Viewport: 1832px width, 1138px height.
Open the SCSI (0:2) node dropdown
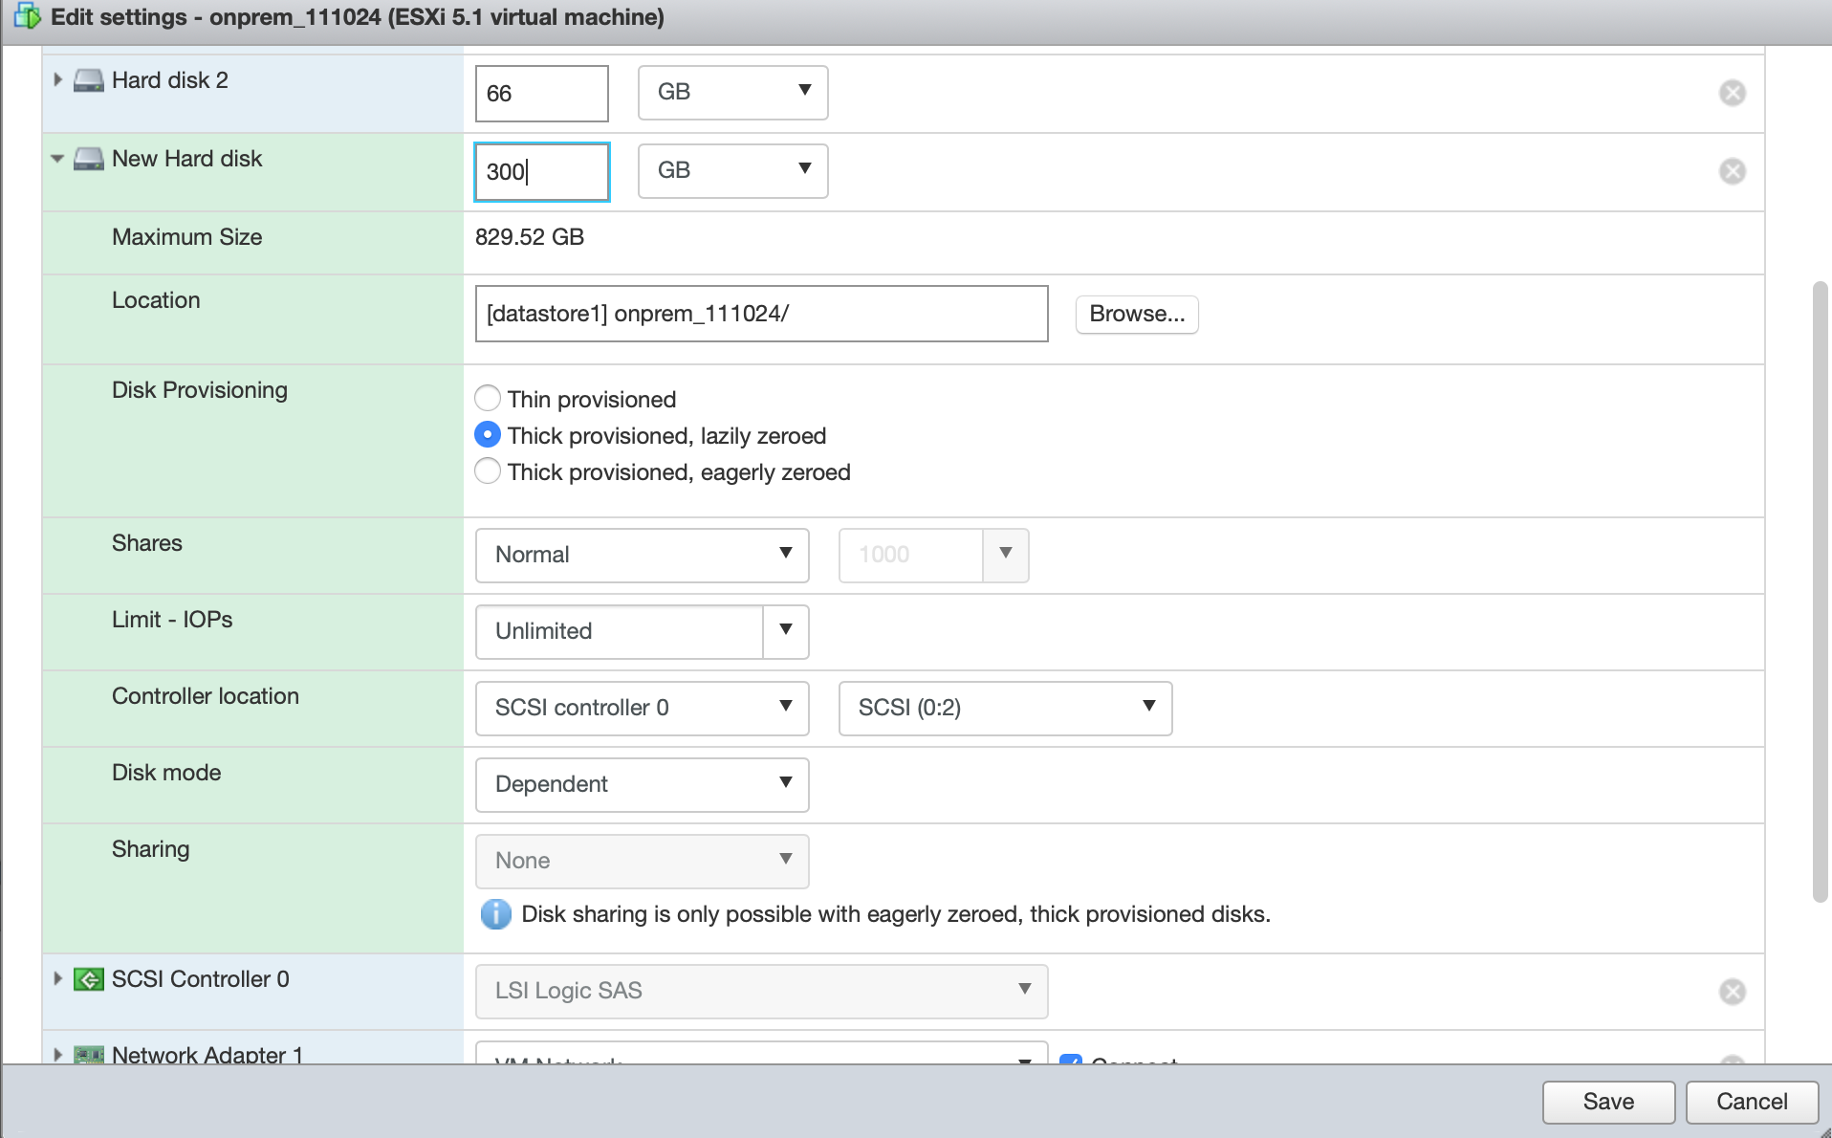(x=1006, y=708)
